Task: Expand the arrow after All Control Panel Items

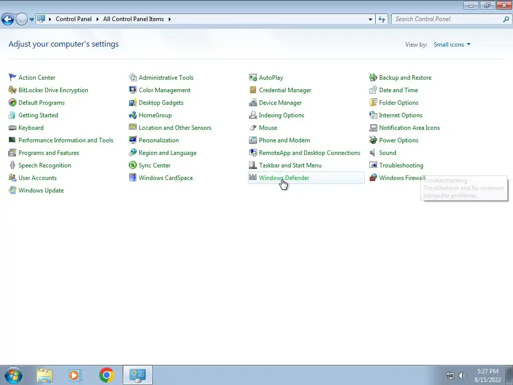Action: click(x=169, y=19)
